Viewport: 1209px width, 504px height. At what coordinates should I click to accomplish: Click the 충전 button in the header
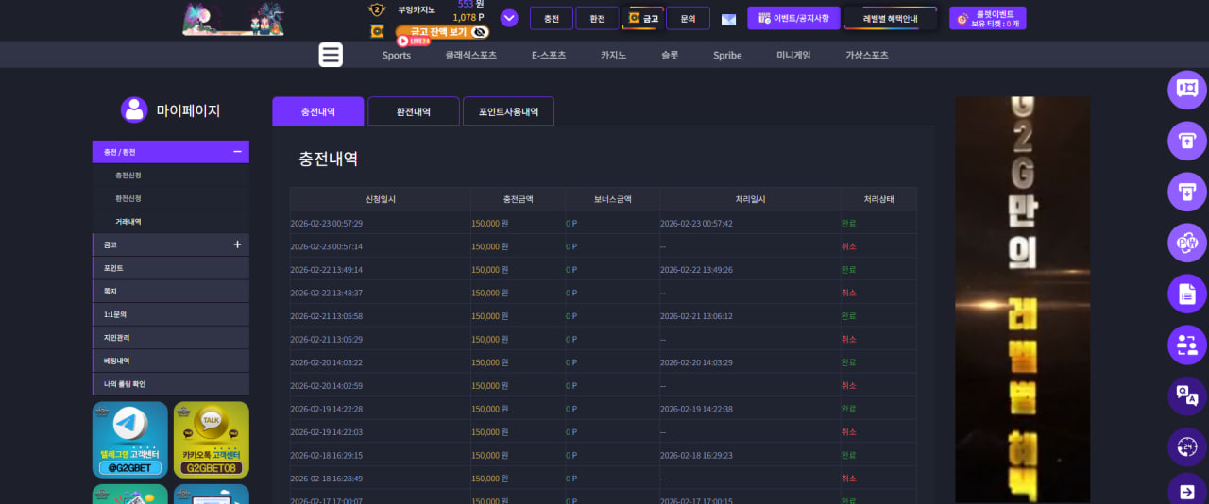click(552, 19)
